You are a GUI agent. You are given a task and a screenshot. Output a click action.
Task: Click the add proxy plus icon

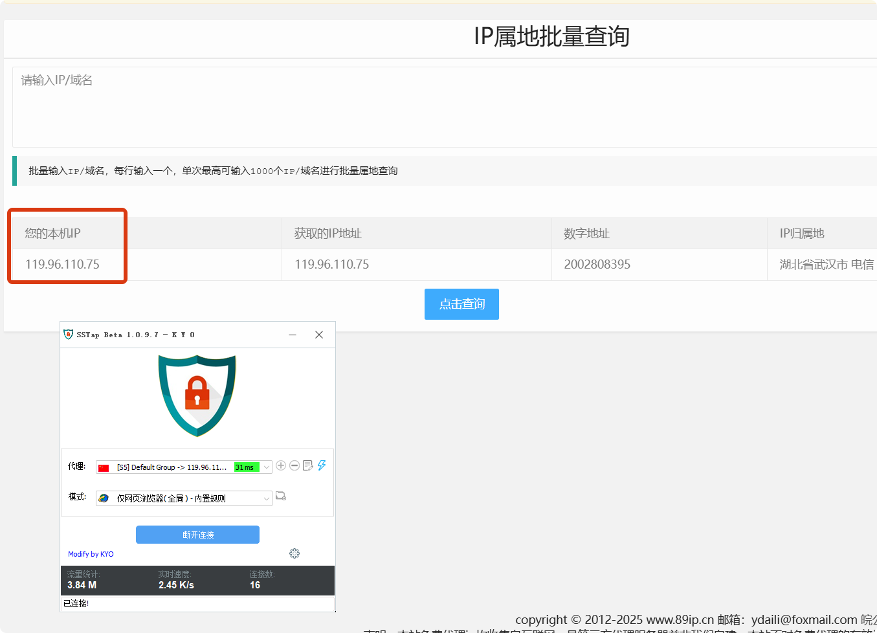281,465
